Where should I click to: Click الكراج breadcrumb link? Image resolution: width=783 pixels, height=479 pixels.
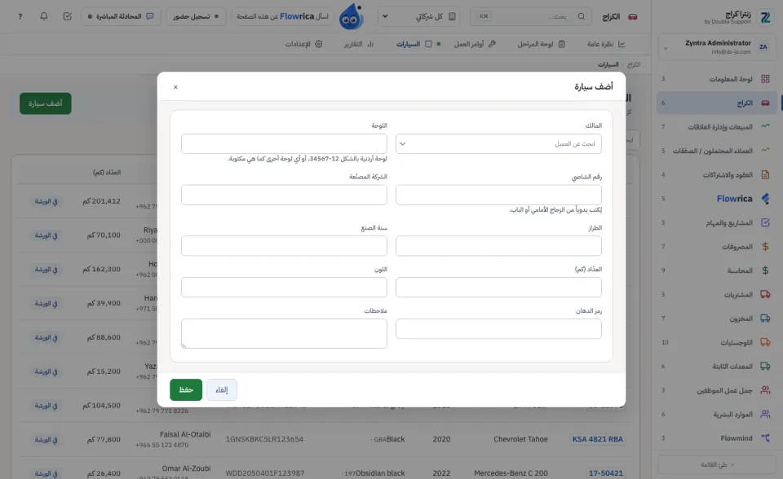634,65
